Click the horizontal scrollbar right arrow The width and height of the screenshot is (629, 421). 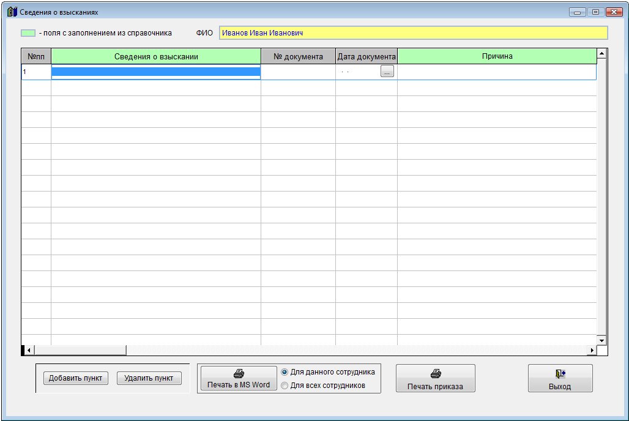592,351
